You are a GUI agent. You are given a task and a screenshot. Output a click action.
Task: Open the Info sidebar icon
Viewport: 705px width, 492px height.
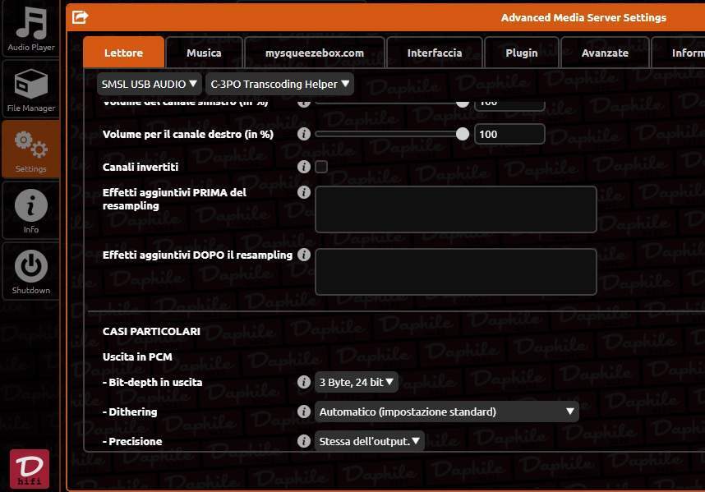point(30,210)
